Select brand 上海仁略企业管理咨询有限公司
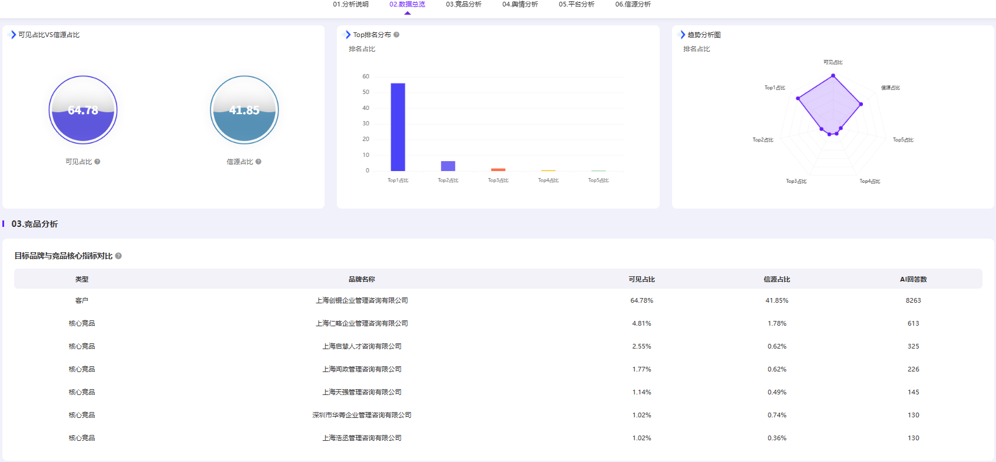This screenshot has width=996, height=462. point(362,323)
